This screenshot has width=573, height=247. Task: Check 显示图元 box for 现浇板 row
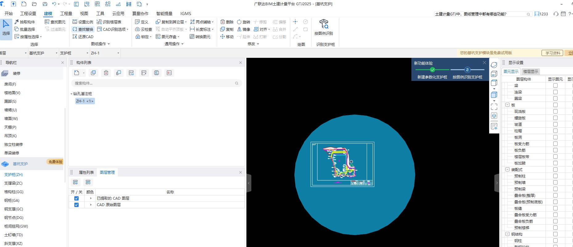point(555,111)
